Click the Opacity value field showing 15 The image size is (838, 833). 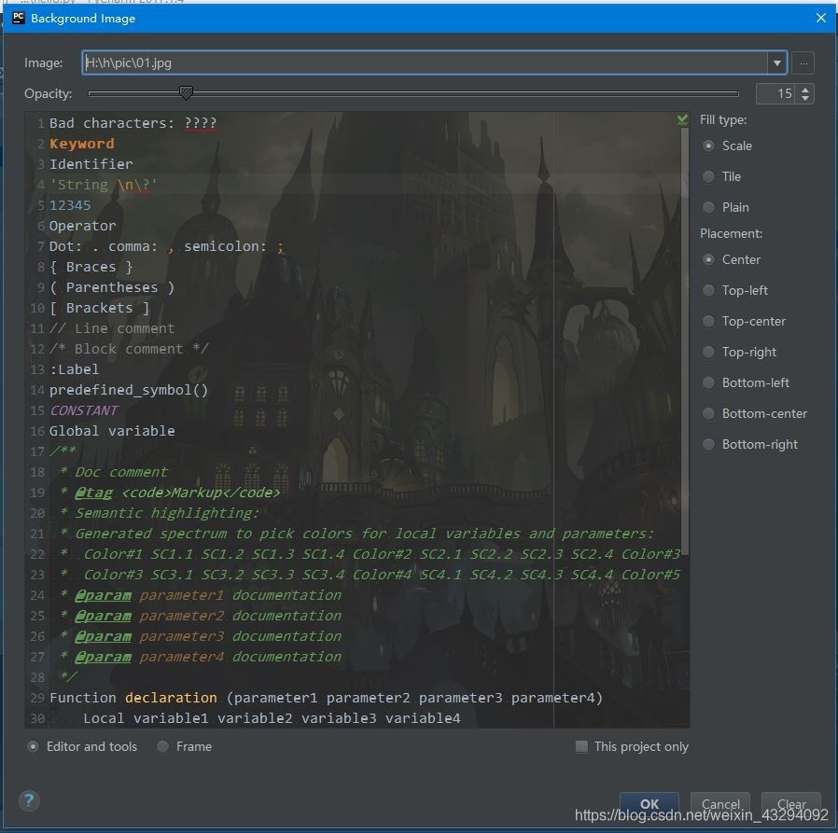(775, 93)
